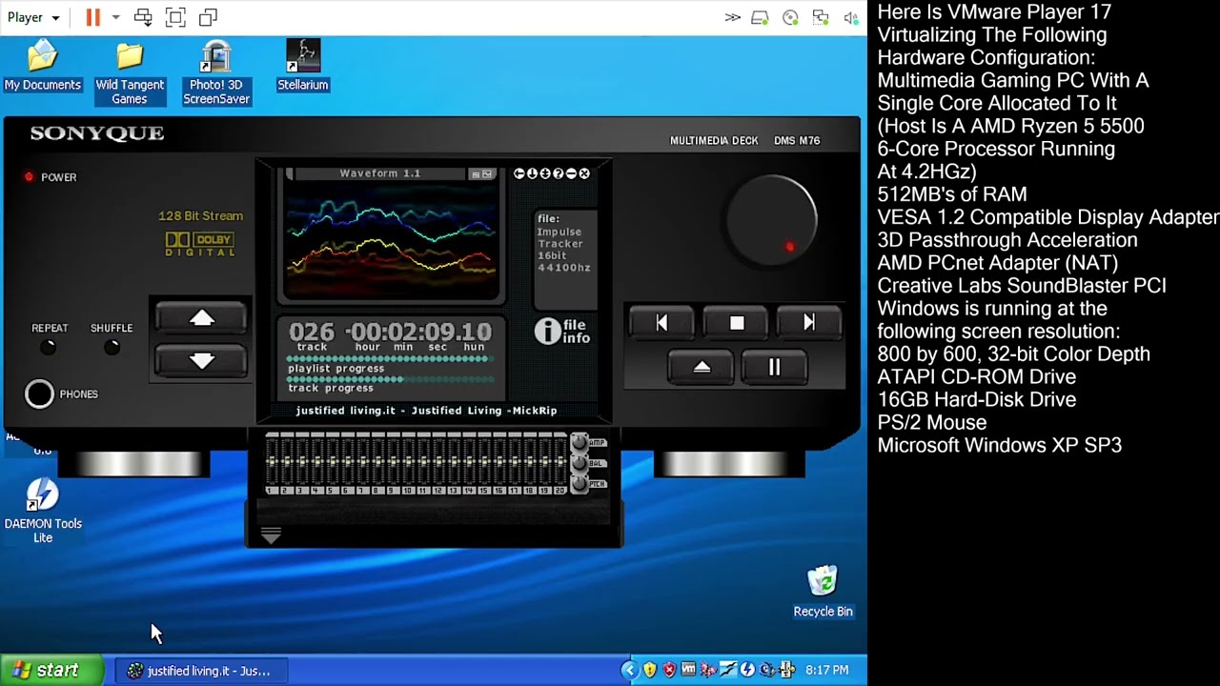1220x686 pixels.
Task: Click the VMware Unity mode icon
Action: (x=208, y=17)
